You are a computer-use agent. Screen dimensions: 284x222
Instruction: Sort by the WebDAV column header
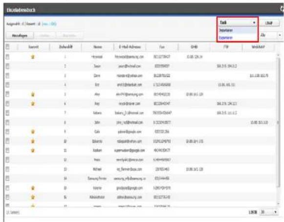[x=258, y=47]
